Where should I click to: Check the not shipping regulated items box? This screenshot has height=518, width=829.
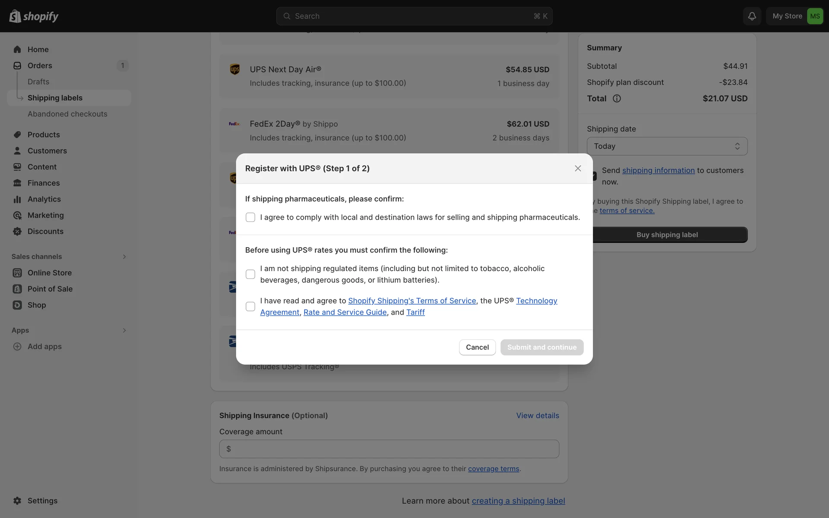point(250,274)
